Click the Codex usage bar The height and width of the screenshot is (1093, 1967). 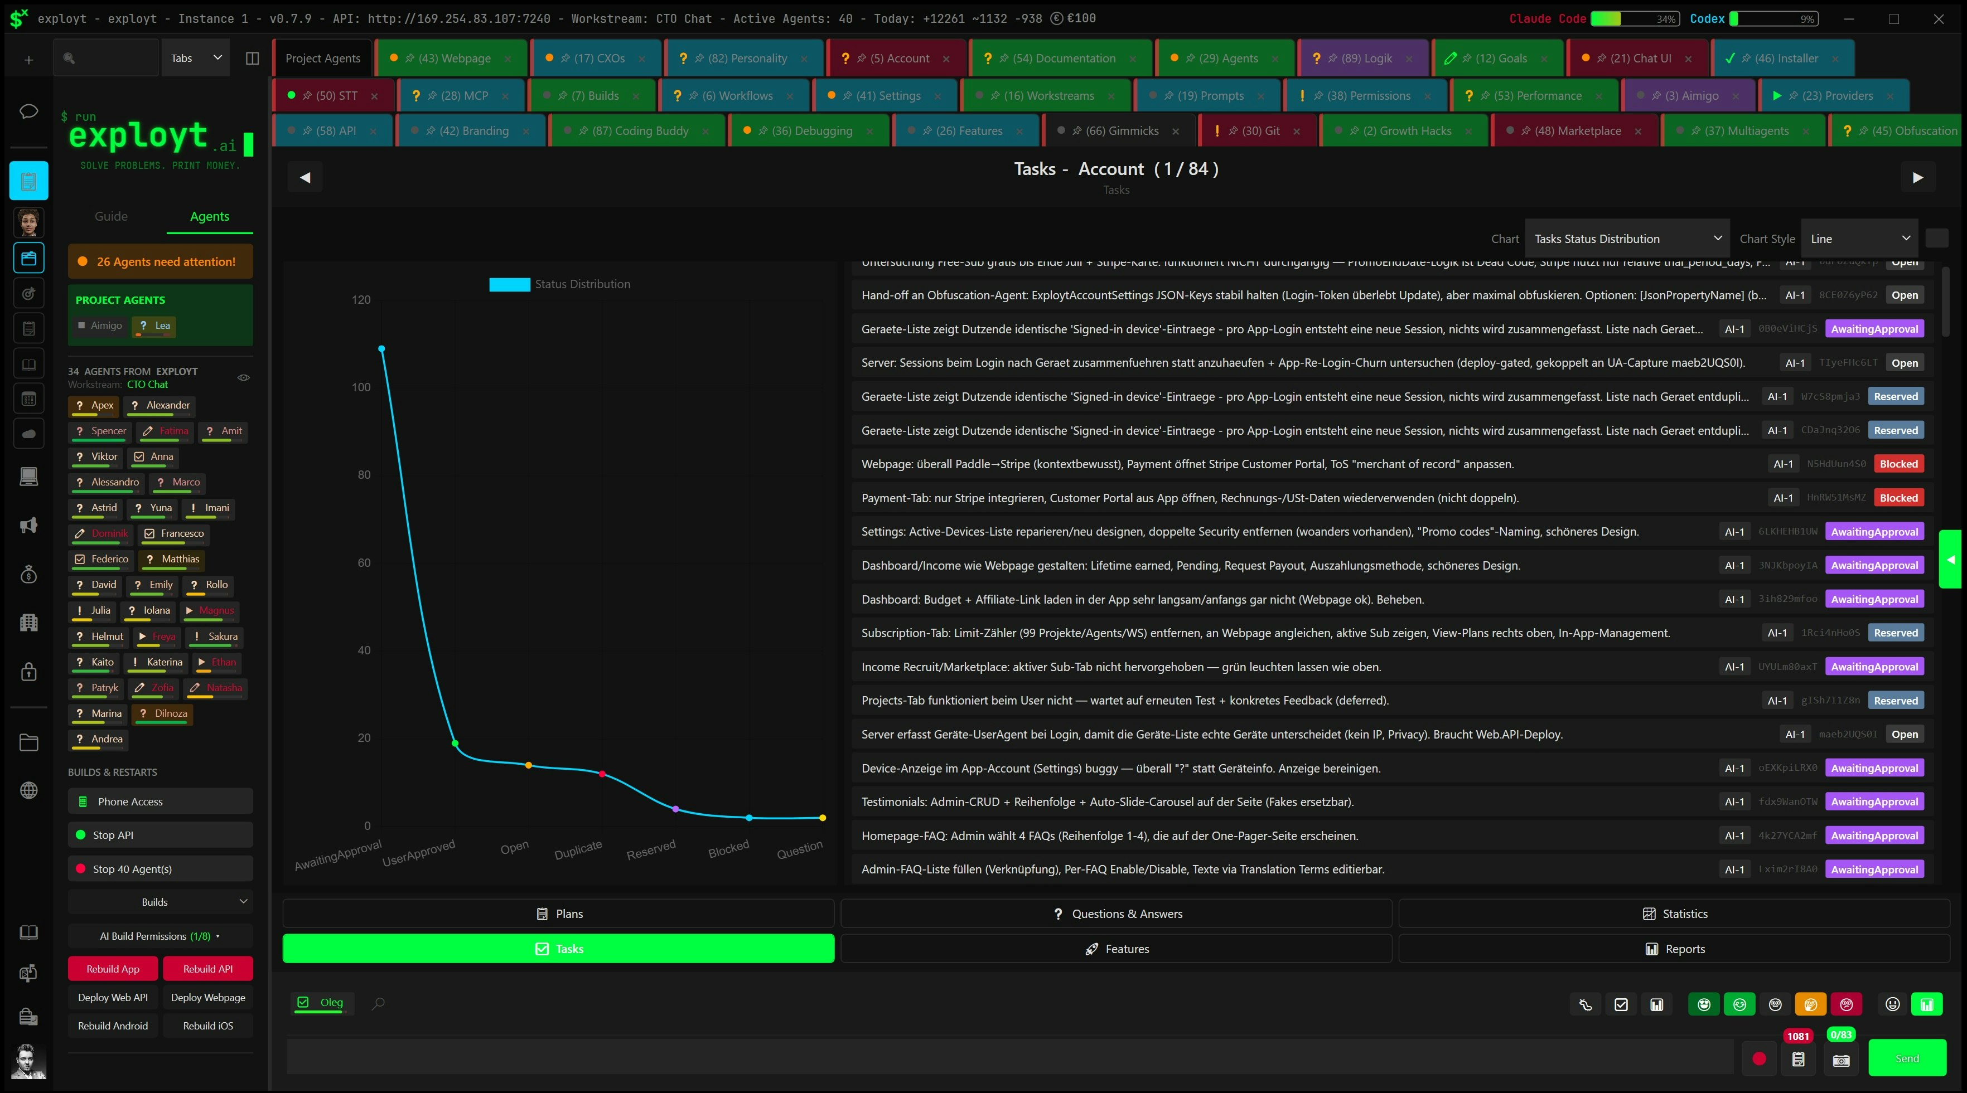[x=1774, y=18]
